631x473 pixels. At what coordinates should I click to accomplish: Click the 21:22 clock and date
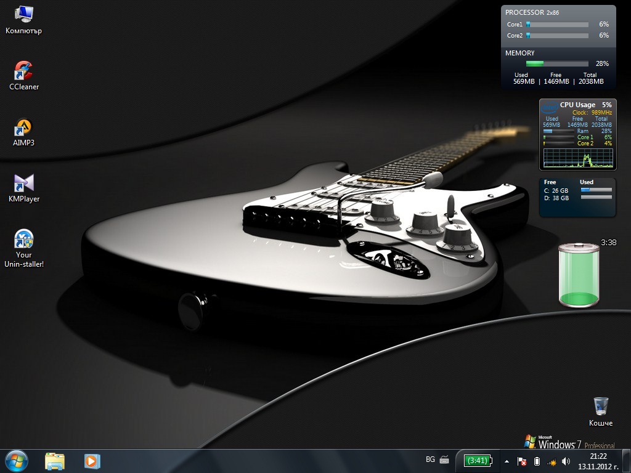tap(598, 461)
